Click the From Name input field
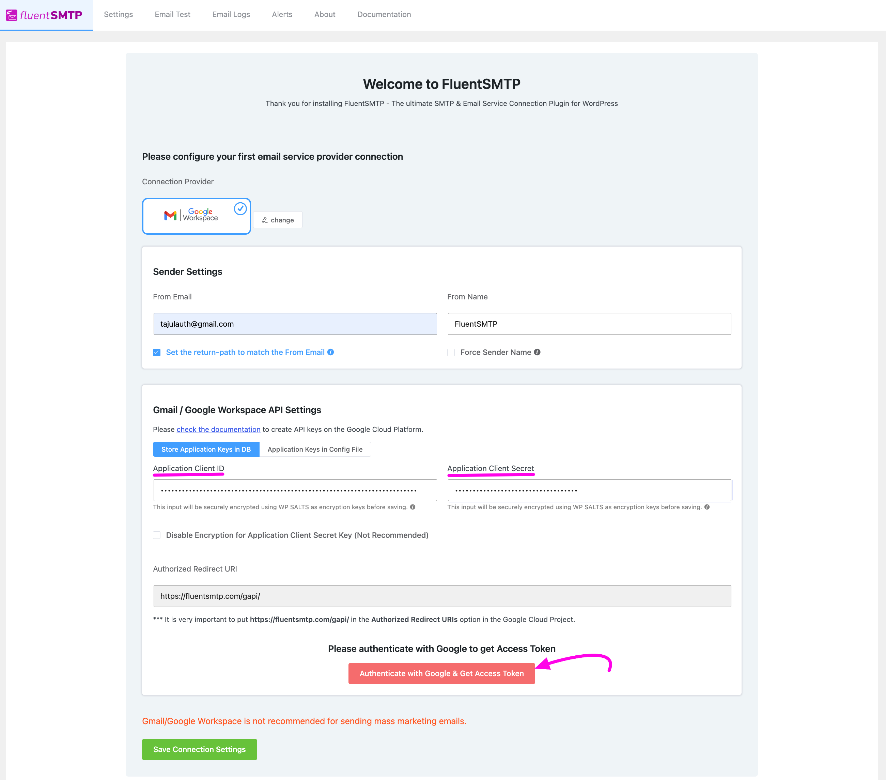This screenshot has width=886, height=780. click(589, 324)
